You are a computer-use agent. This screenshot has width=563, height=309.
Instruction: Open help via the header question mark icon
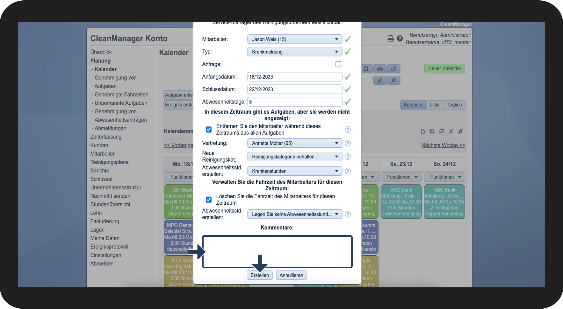[400, 39]
